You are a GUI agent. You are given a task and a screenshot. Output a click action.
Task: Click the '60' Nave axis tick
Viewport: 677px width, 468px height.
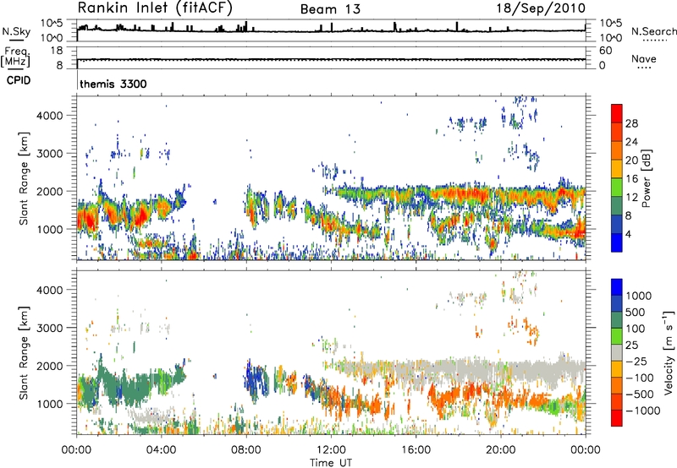point(605,51)
